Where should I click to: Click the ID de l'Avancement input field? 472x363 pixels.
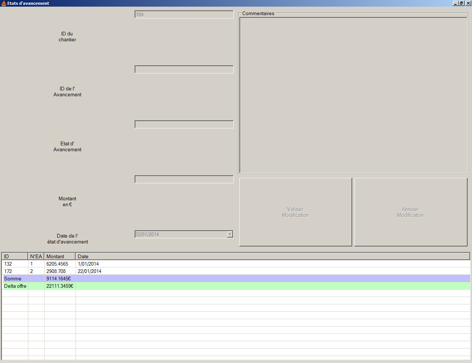[184, 69]
